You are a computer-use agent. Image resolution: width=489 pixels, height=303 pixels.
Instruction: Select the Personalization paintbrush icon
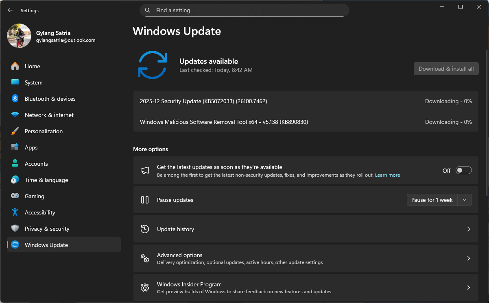click(x=15, y=131)
